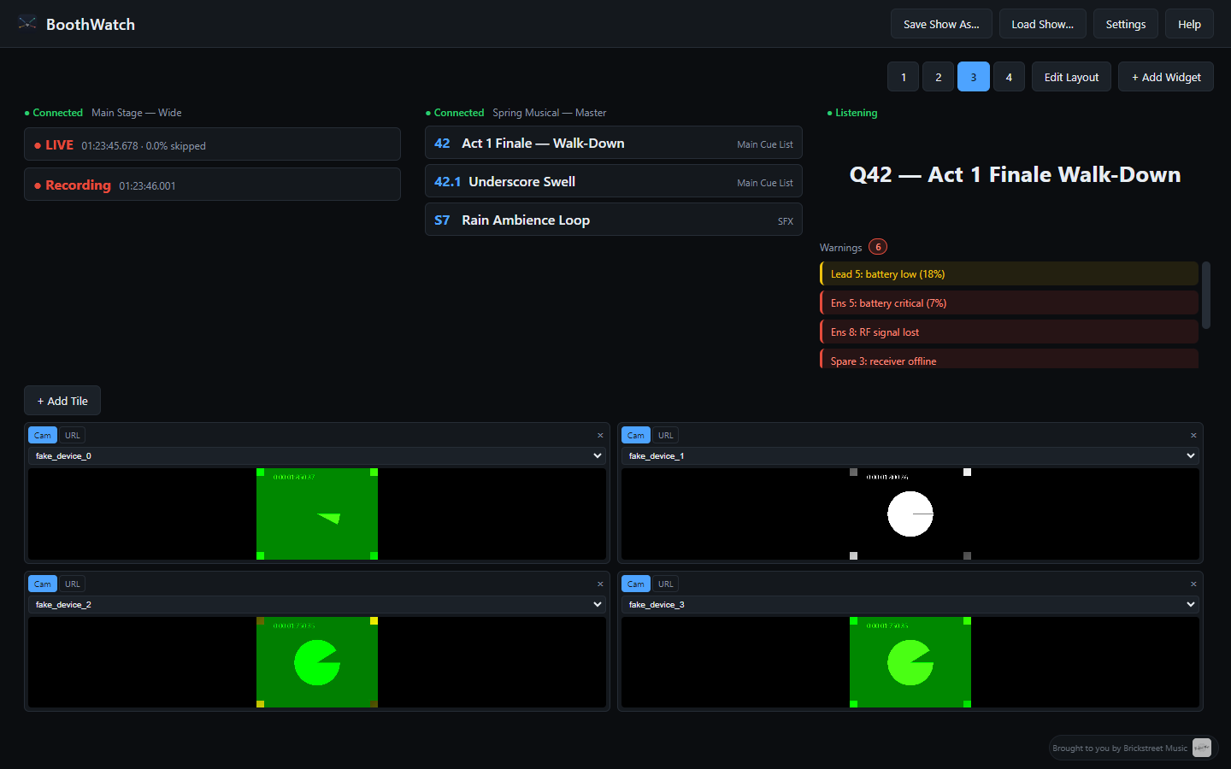Click Load Show... button
This screenshot has height=769, width=1231.
tap(1043, 24)
